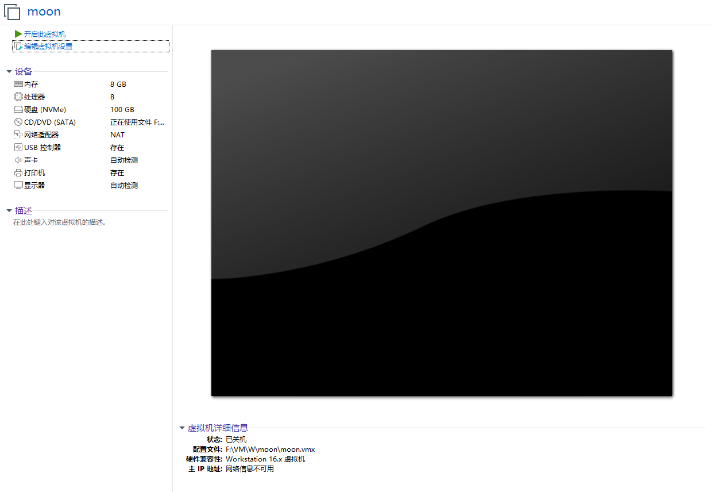Open the 编辑虚拟机设置 link

coord(48,47)
